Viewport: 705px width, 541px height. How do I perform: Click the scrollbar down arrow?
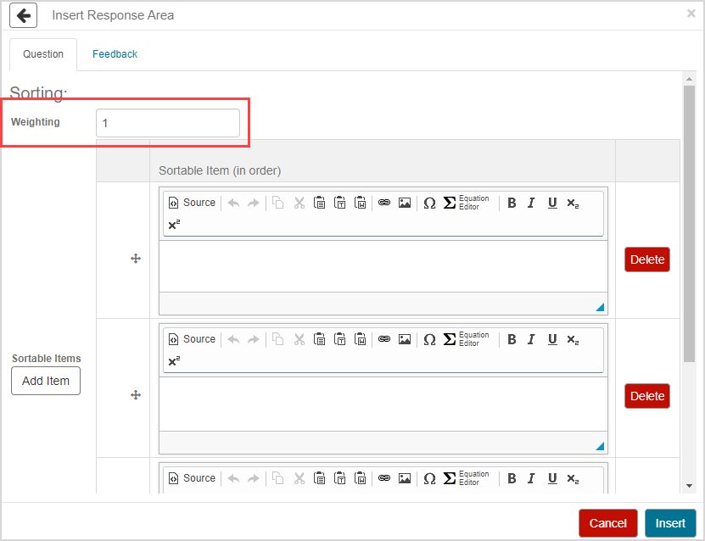[x=689, y=486]
